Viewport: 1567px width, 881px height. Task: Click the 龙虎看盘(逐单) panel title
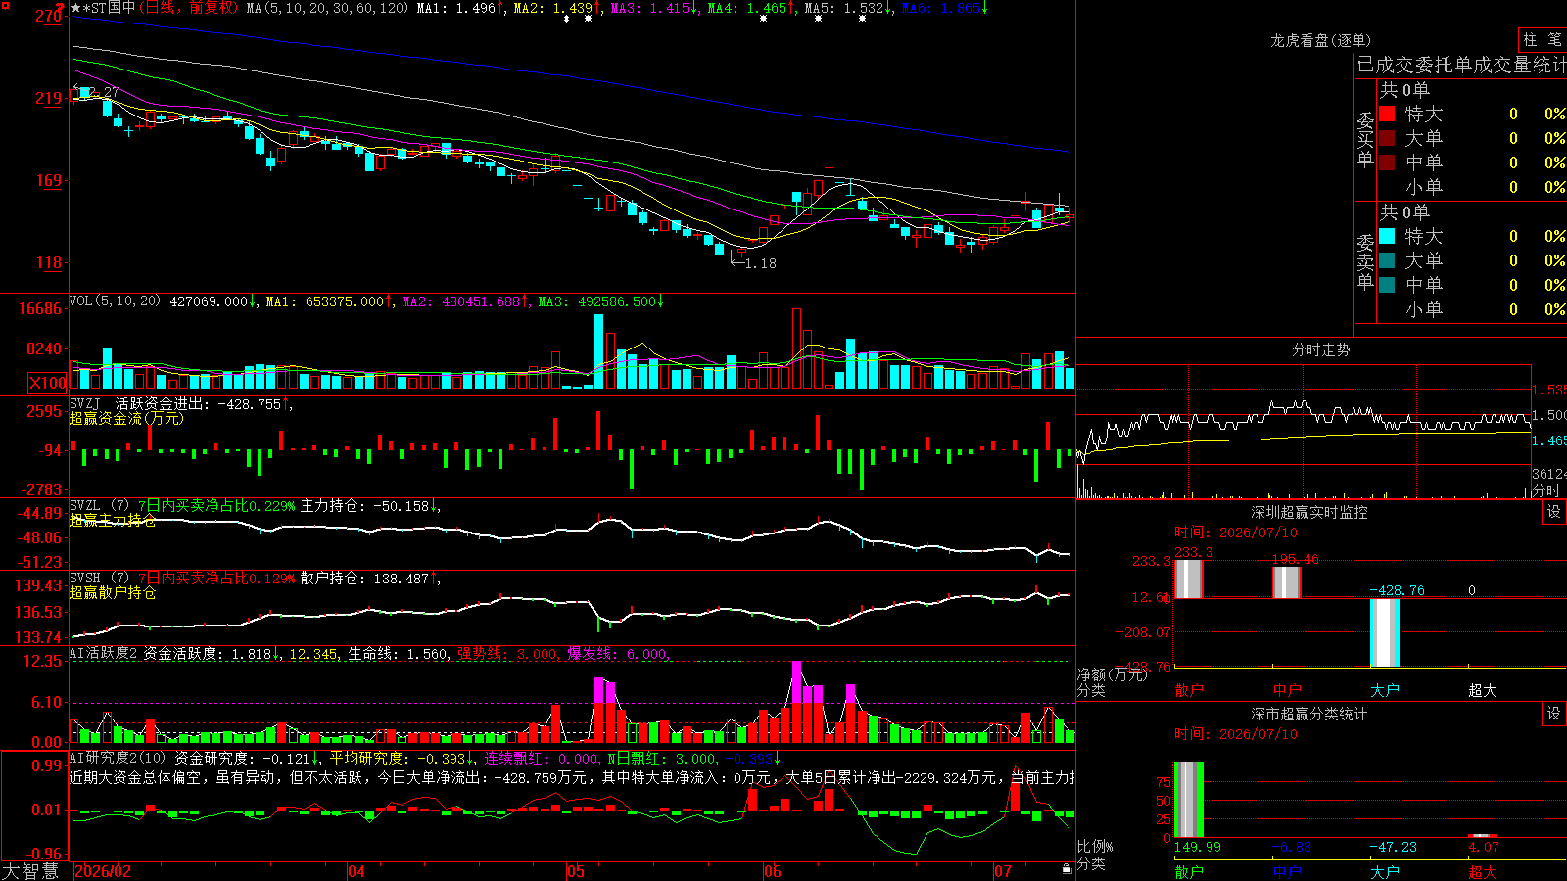tap(1321, 40)
